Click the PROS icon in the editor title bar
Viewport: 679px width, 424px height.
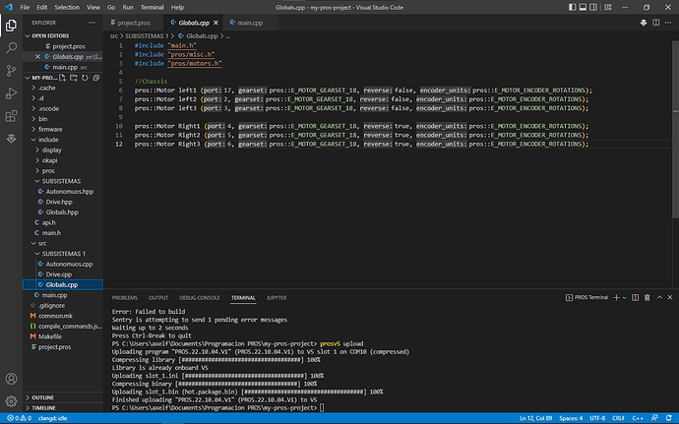(644, 23)
